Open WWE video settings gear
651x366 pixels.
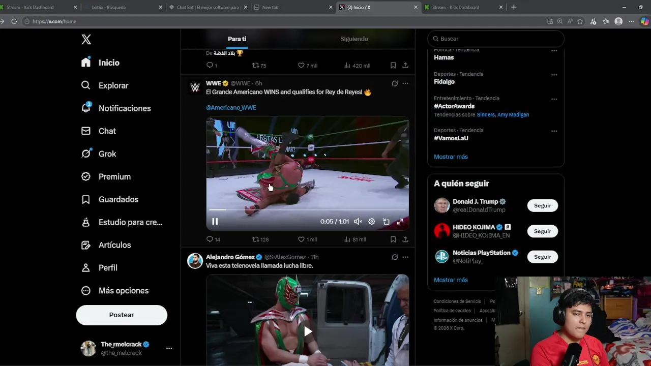(x=372, y=222)
